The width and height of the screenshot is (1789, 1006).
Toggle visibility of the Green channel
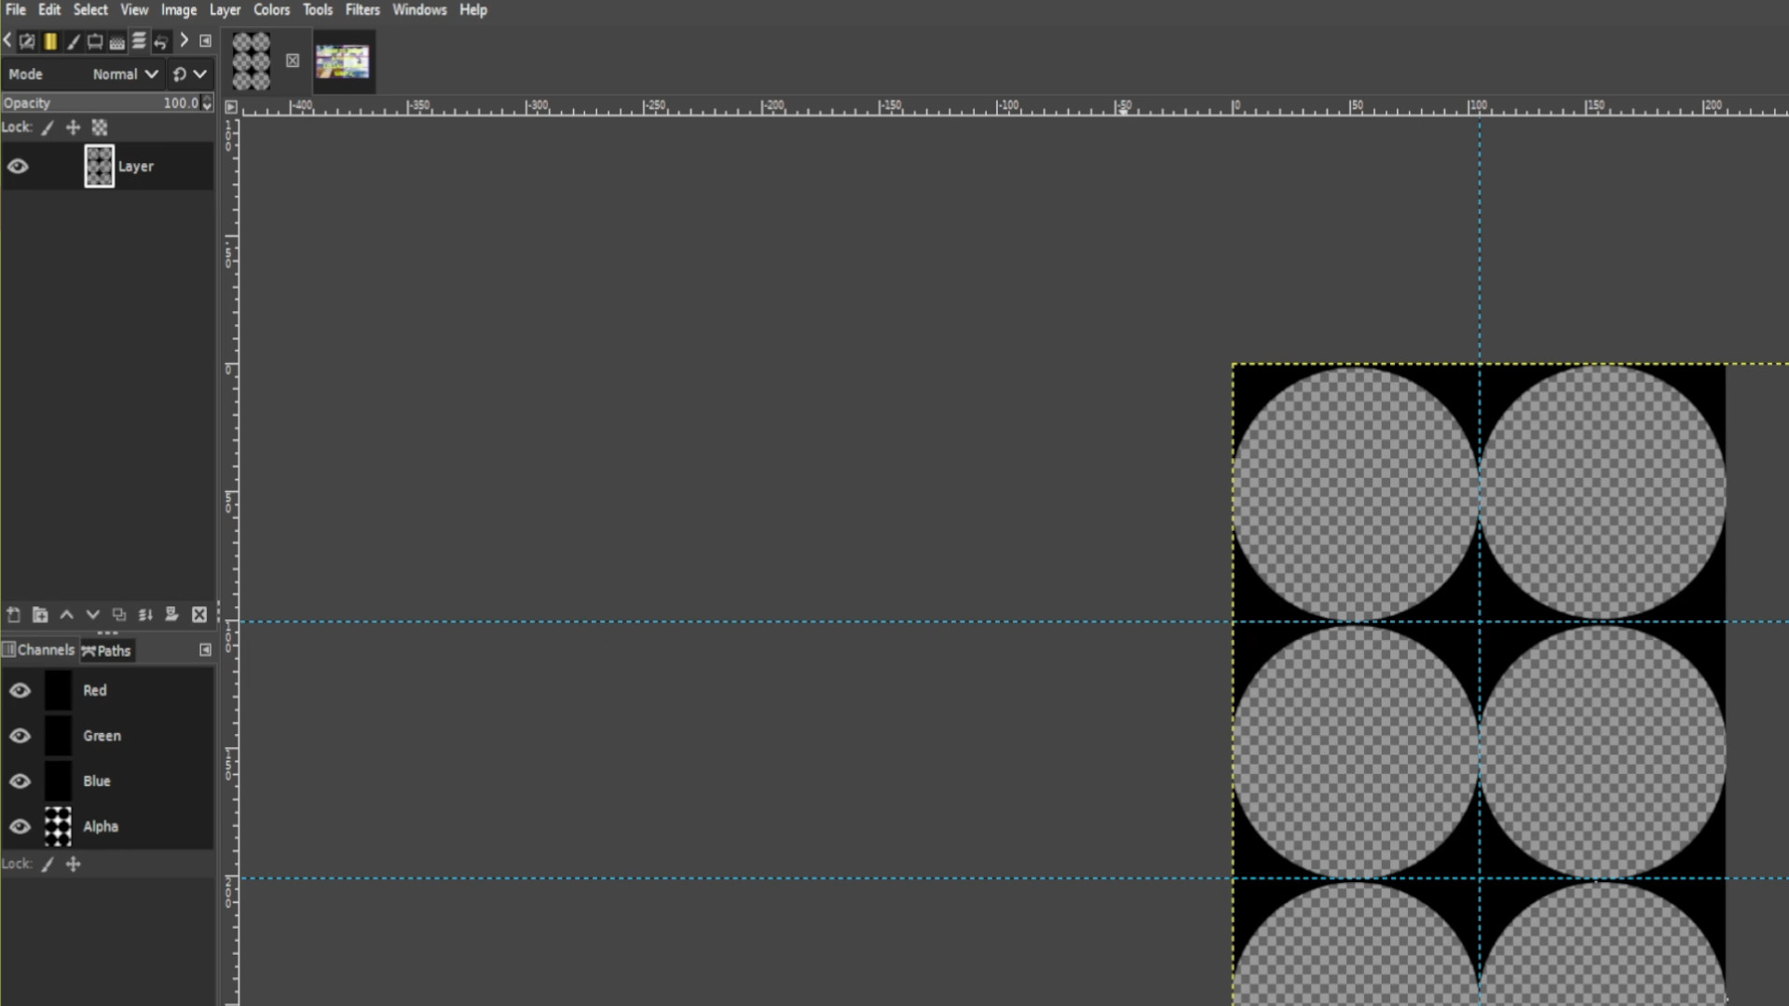pyautogui.click(x=20, y=736)
